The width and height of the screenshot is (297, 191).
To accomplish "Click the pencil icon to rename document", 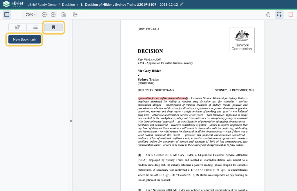I will (x=182, y=4).
